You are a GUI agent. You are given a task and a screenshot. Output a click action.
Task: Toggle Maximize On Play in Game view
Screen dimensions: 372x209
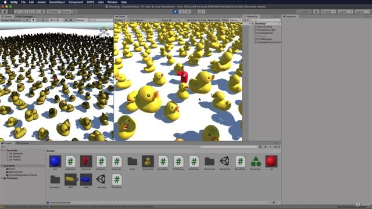(196, 20)
